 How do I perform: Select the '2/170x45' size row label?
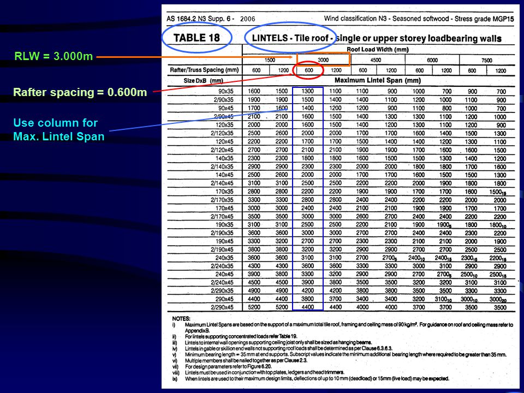(222, 216)
